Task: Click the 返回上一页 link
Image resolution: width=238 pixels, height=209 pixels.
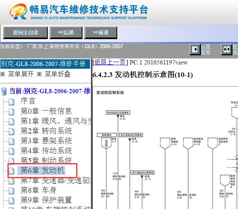Action: point(110,62)
